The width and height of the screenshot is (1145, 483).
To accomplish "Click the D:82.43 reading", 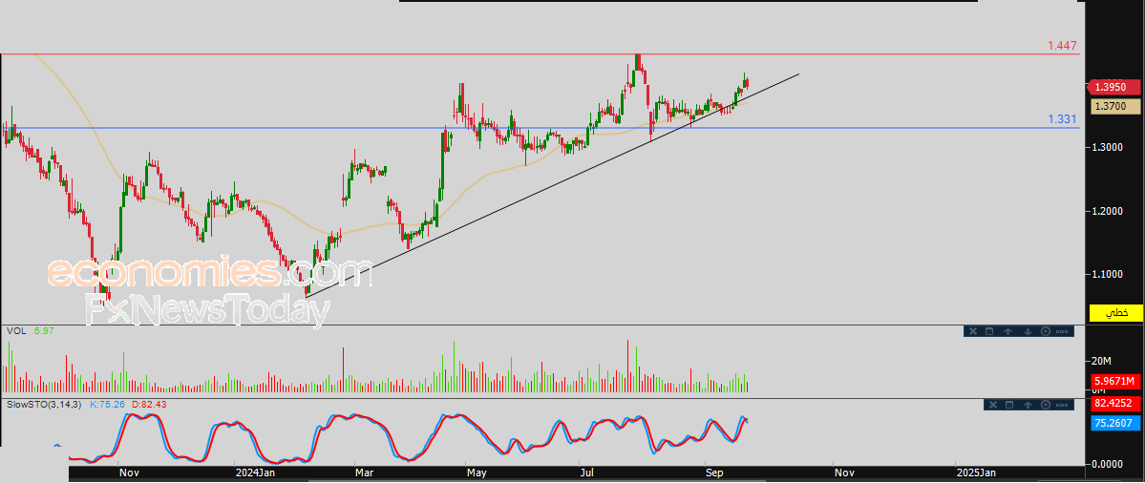I will (148, 404).
